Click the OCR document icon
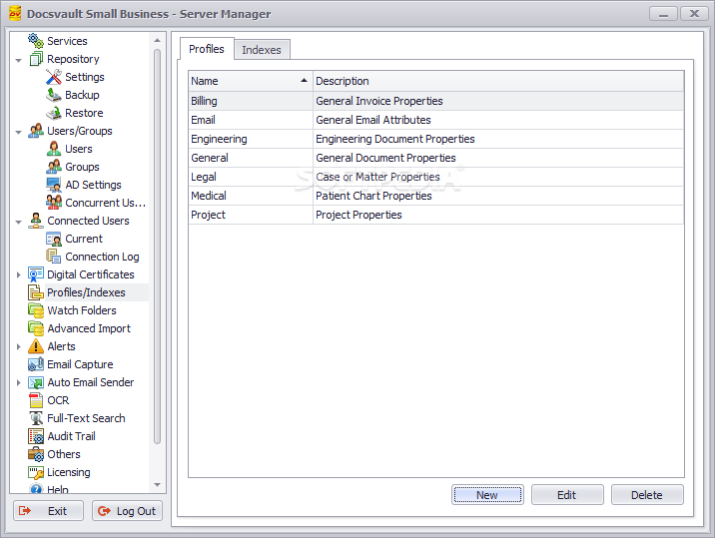Image resolution: width=715 pixels, height=538 pixels. pyautogui.click(x=36, y=400)
